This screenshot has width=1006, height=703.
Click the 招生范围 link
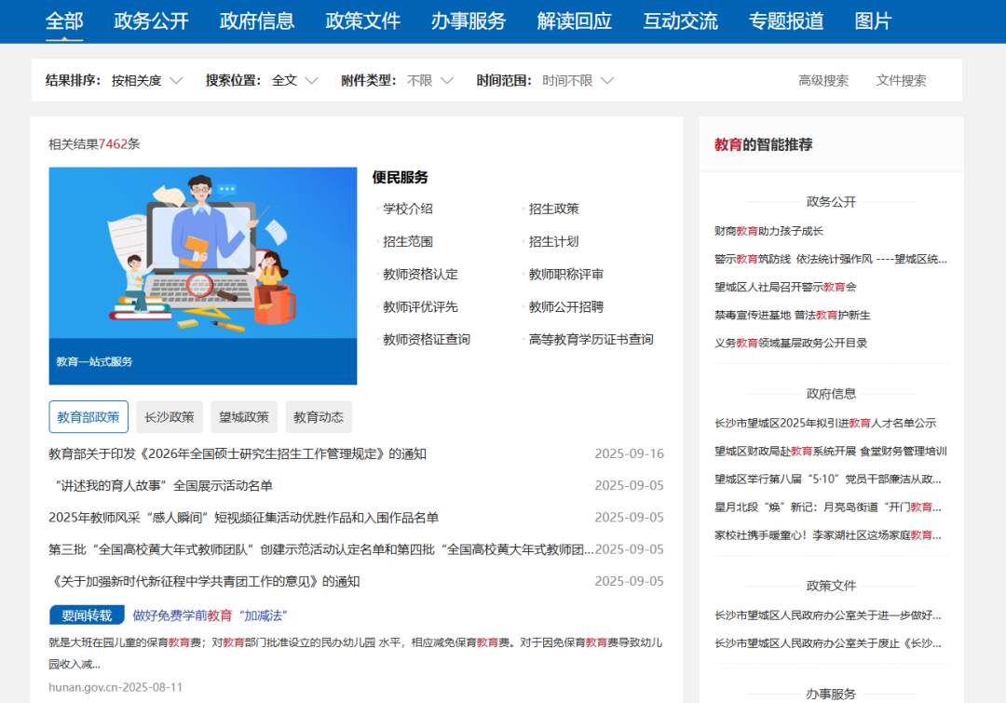point(408,241)
